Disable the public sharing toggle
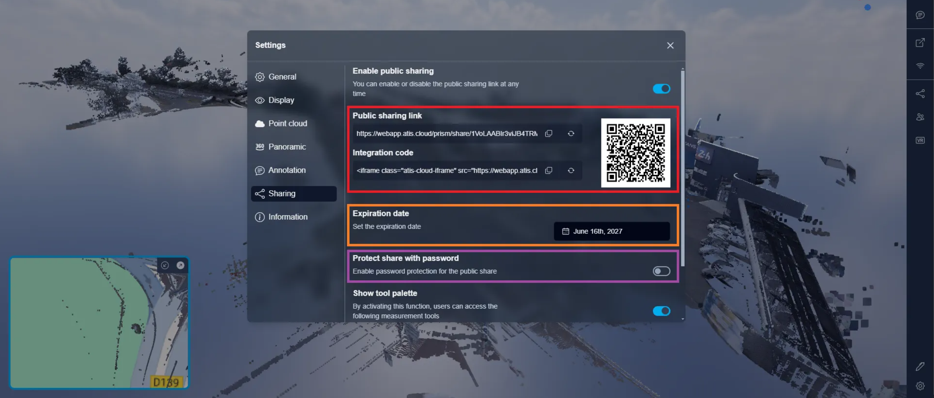Image resolution: width=934 pixels, height=398 pixels. click(661, 89)
